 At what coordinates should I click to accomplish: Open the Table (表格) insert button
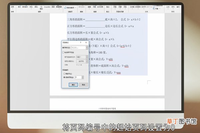[12, 8]
